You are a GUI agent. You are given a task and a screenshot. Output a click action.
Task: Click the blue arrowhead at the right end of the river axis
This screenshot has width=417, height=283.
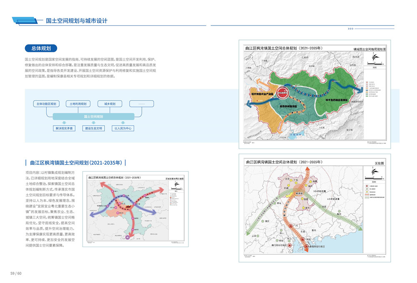(360, 89)
